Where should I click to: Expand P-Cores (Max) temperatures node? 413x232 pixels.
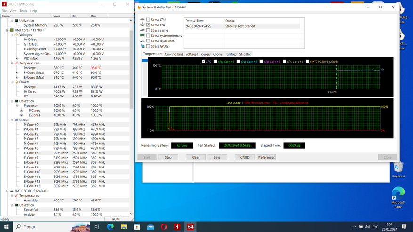coord(17,72)
